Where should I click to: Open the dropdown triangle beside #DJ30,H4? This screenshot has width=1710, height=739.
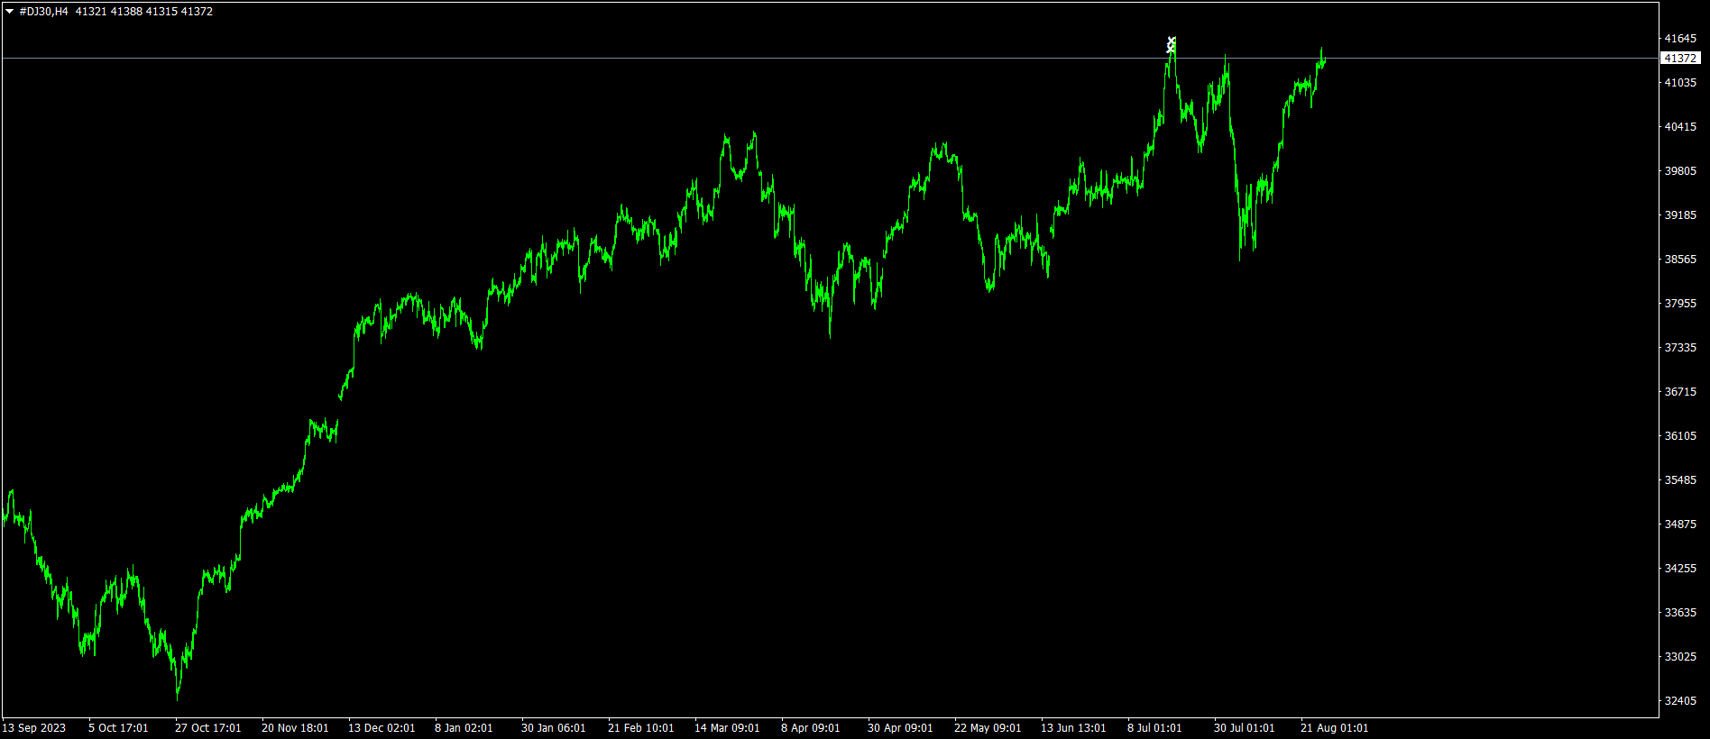click(x=10, y=12)
